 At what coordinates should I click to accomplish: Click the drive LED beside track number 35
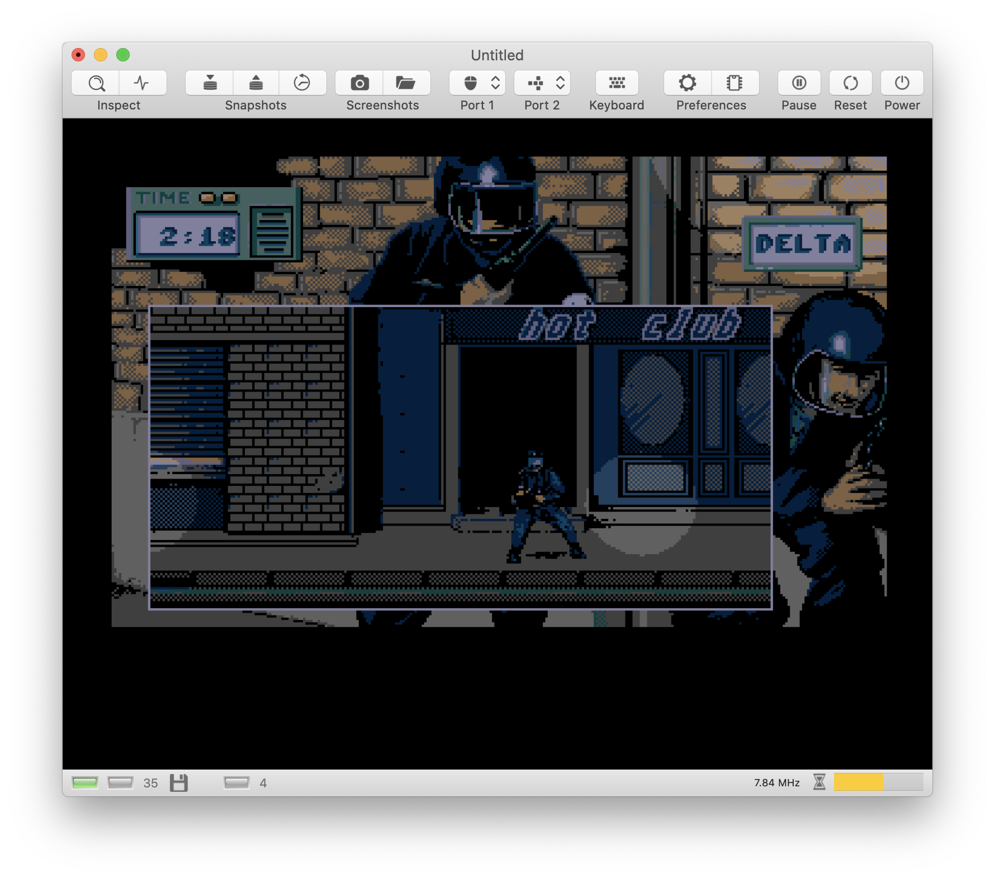click(120, 783)
